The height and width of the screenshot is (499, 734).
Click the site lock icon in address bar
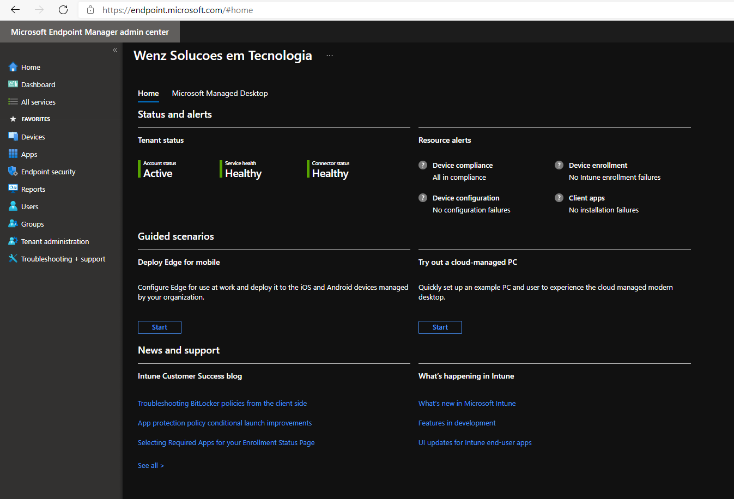coord(90,10)
